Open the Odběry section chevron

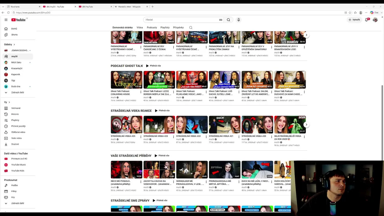click(x=14, y=45)
